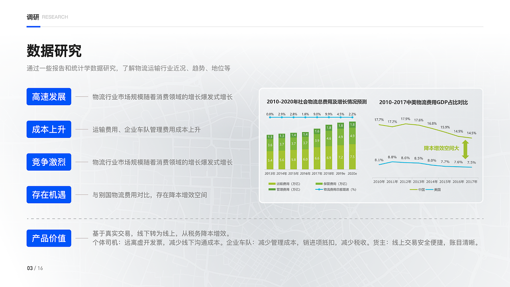The width and height of the screenshot is (510, 287).
Task: Click the 14.5% data label on the 中国 line
Action: (471, 133)
